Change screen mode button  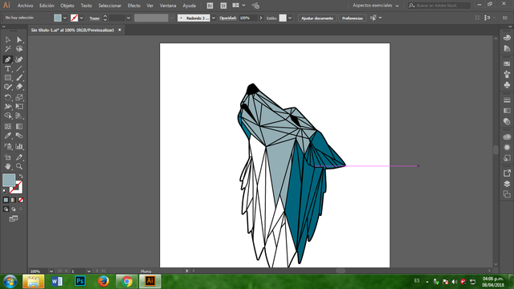tap(14, 218)
